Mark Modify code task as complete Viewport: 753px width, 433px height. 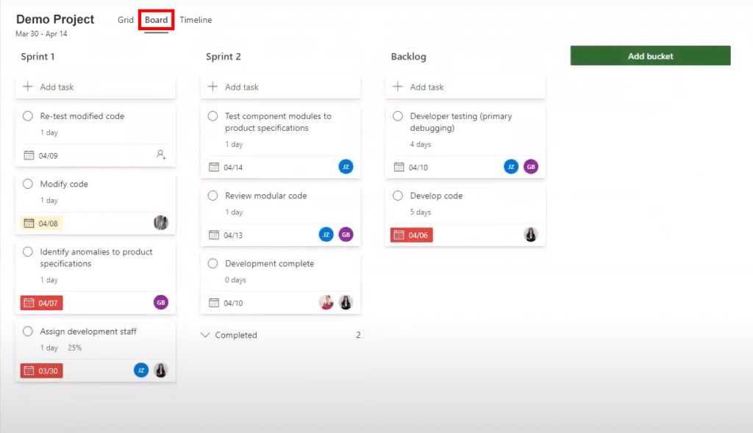point(28,184)
